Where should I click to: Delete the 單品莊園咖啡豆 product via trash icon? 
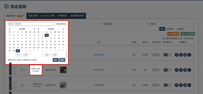(x=185, y=55)
